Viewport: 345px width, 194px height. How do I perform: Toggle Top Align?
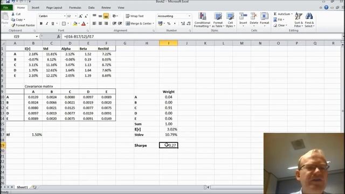tap(94, 16)
